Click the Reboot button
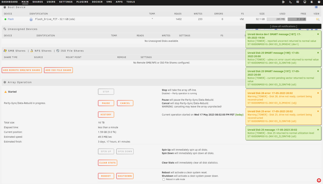The height and width of the screenshot is (184, 323). [x=106, y=176]
